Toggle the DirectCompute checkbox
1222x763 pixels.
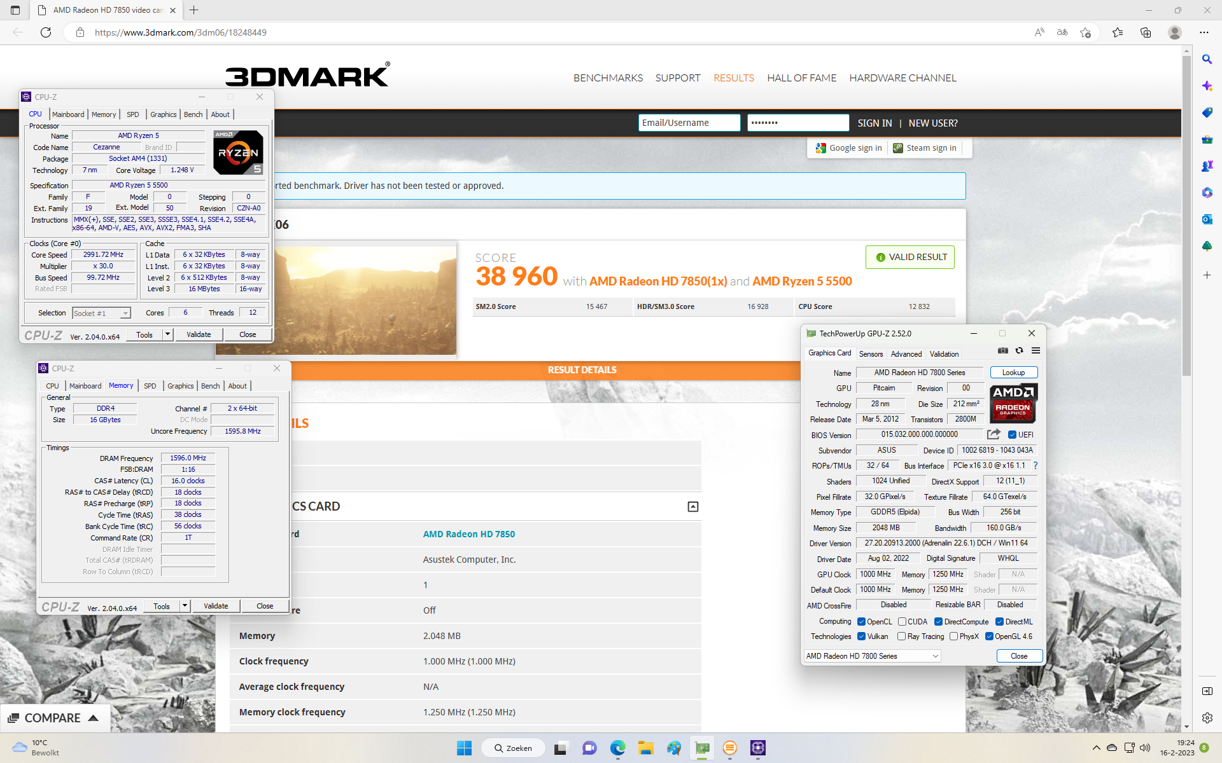938,622
